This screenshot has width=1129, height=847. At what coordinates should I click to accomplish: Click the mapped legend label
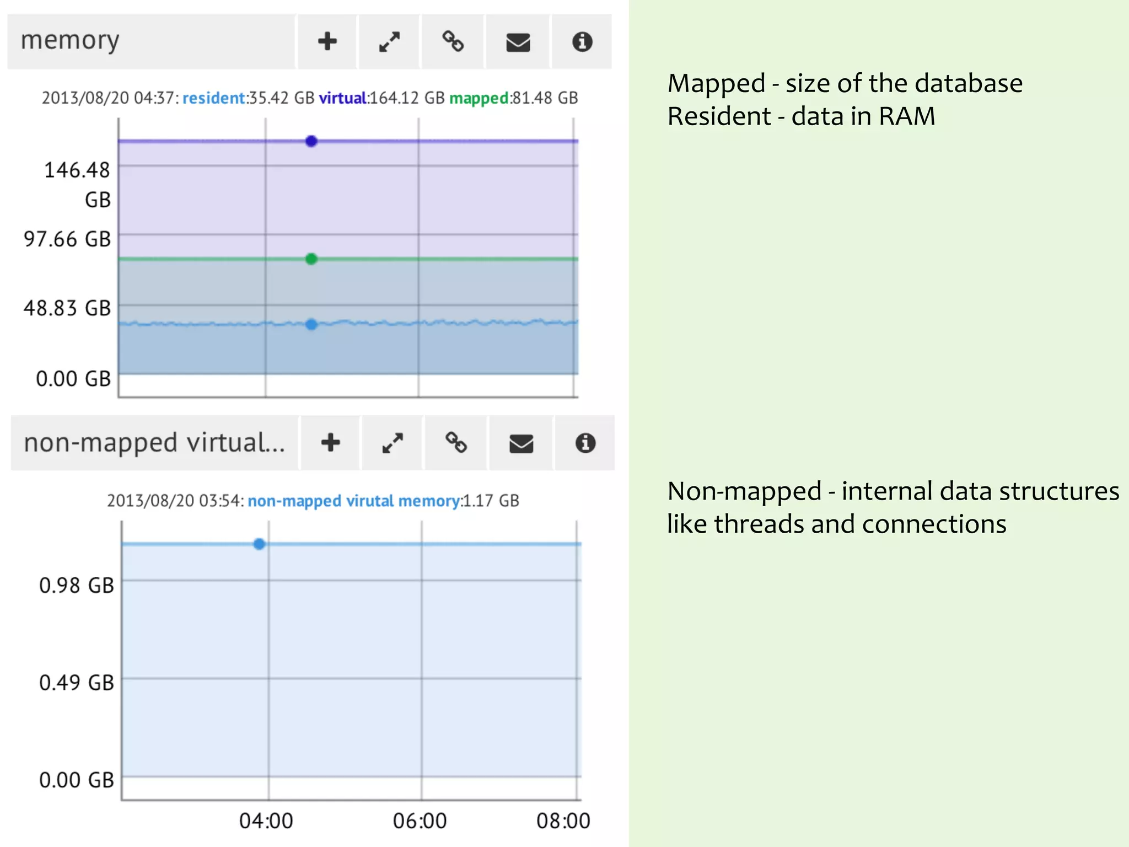click(479, 98)
